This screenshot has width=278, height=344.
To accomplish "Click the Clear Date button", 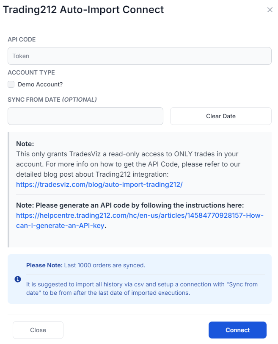I will tap(221, 116).
